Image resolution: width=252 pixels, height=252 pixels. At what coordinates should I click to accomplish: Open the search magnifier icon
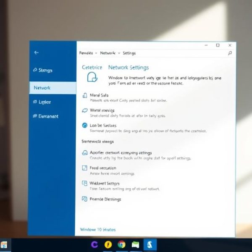tap(230, 53)
